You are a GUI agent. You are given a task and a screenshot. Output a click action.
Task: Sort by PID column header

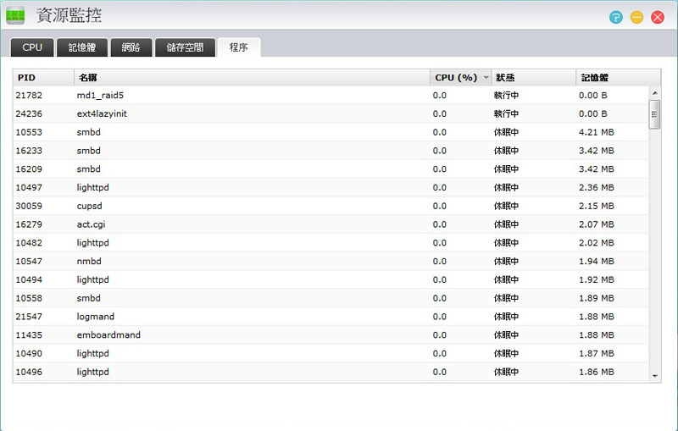pyautogui.click(x=43, y=78)
